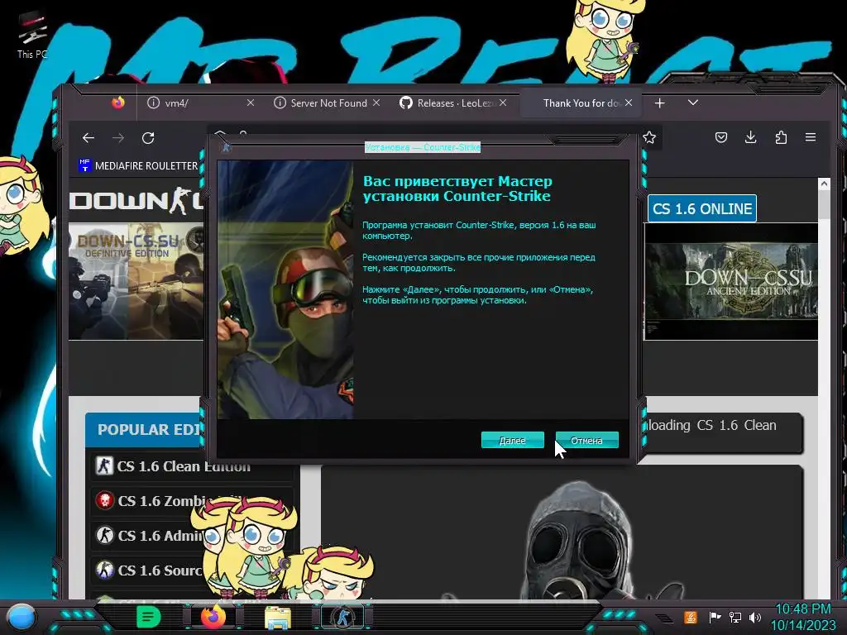Click the DOWN-CS site logo
The height and width of the screenshot is (635, 847).
point(136,201)
